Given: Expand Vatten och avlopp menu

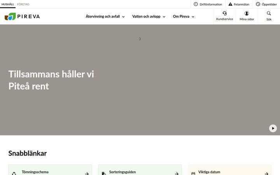Looking at the screenshot, I should pyautogui.click(x=149, y=16).
